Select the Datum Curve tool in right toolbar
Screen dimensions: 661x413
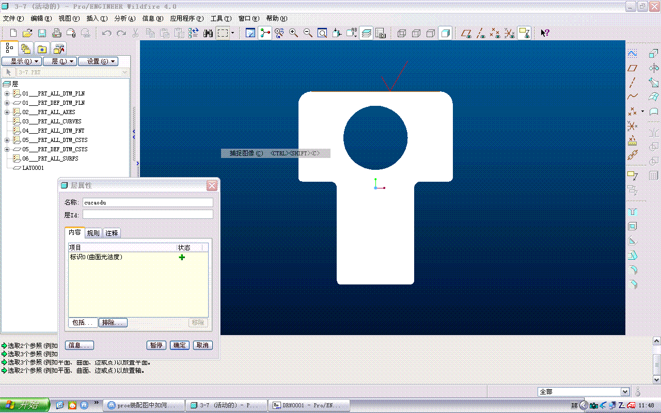click(x=632, y=97)
